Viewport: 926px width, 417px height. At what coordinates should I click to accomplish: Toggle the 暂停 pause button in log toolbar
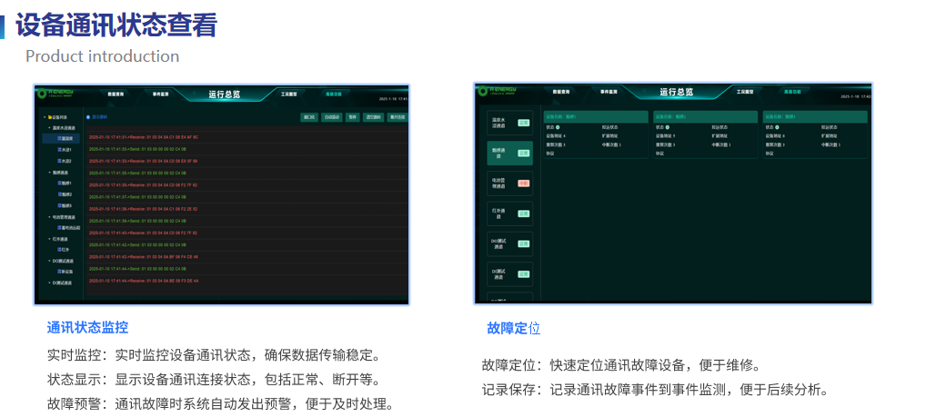[x=352, y=117]
